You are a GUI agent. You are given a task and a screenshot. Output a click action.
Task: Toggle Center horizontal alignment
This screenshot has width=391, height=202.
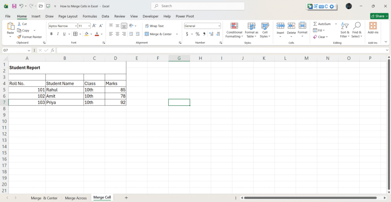(x=118, y=34)
